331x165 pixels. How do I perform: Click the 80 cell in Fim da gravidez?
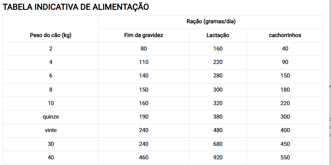click(144, 49)
